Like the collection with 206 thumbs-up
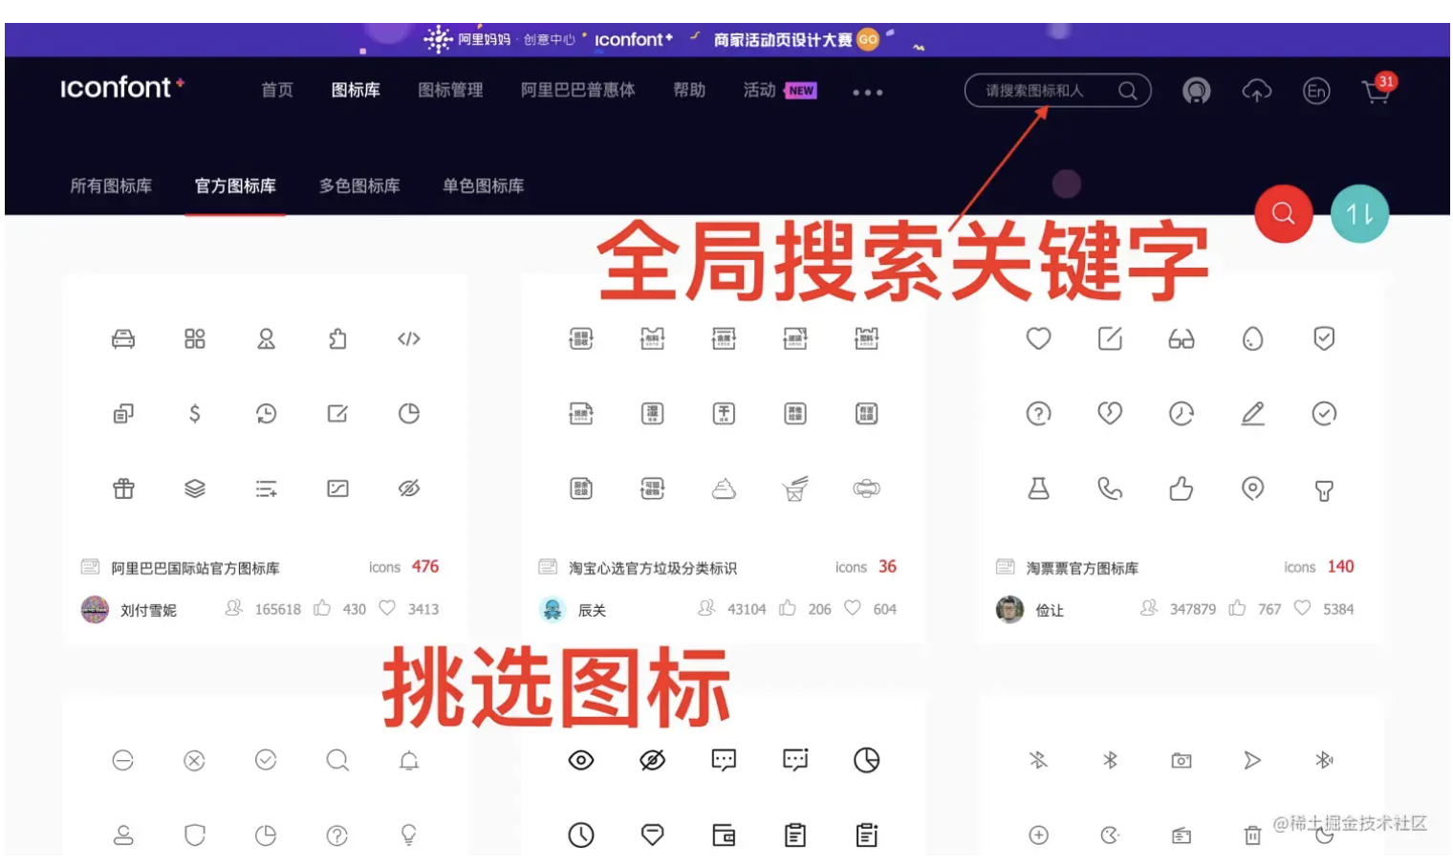Viewport: 1453px width, 868px height. coord(788,608)
